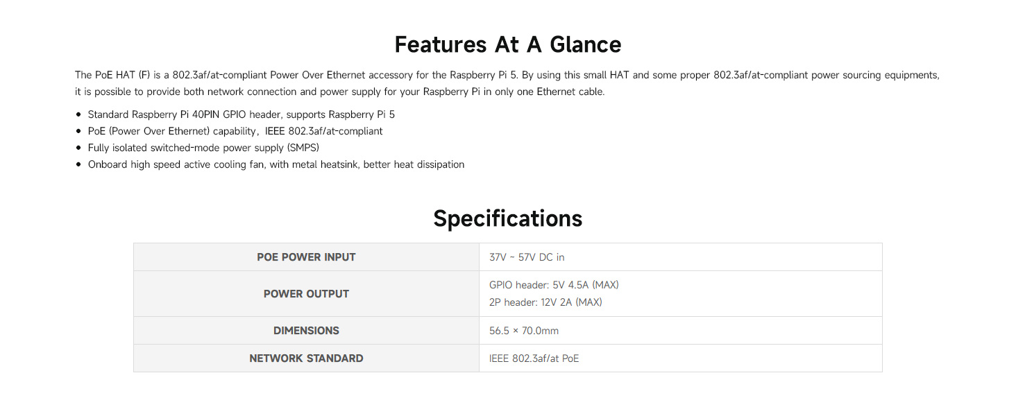Click the bullet dot before Onboard high speed
This screenshot has height=416, width=1016.
(78, 164)
